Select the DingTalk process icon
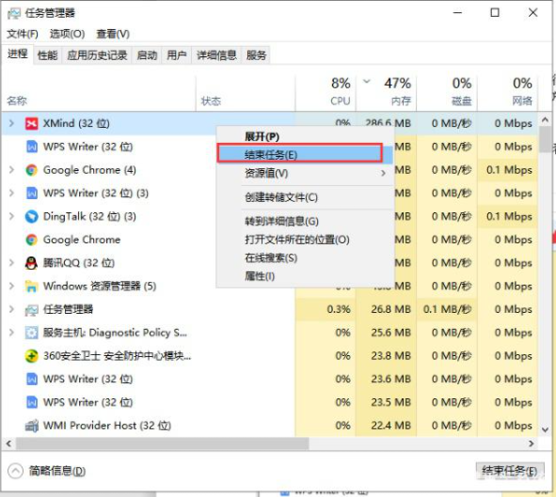556x497 pixels. (32, 216)
